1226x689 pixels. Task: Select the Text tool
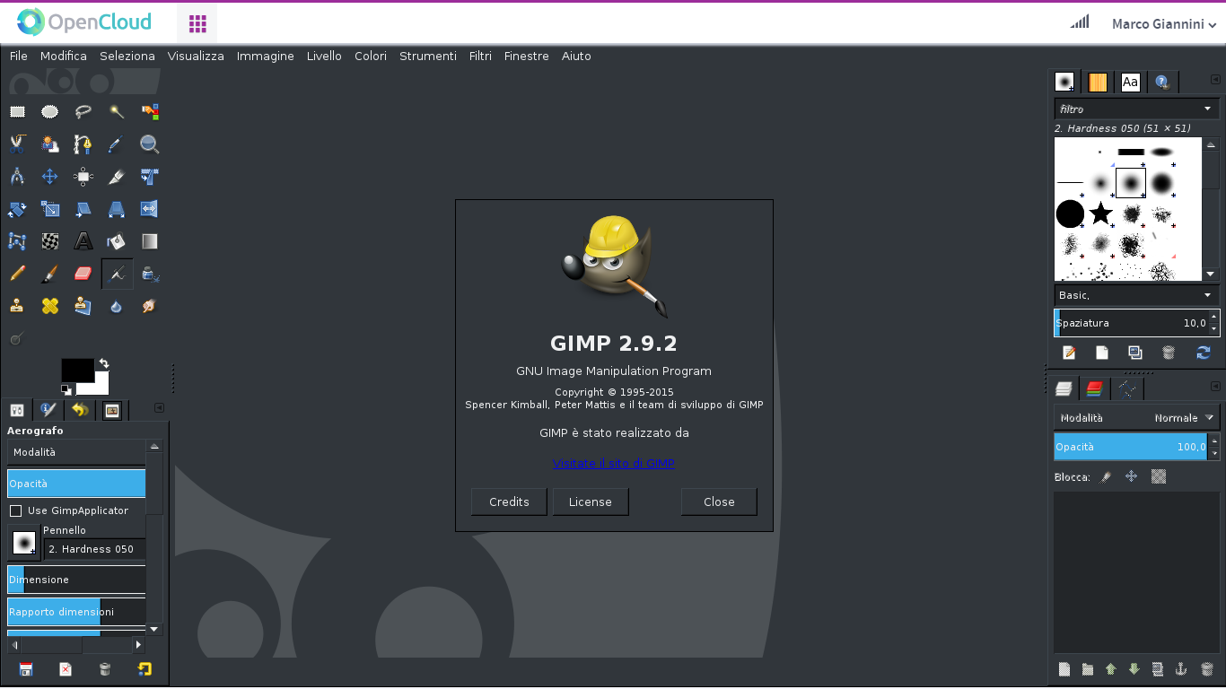click(83, 241)
